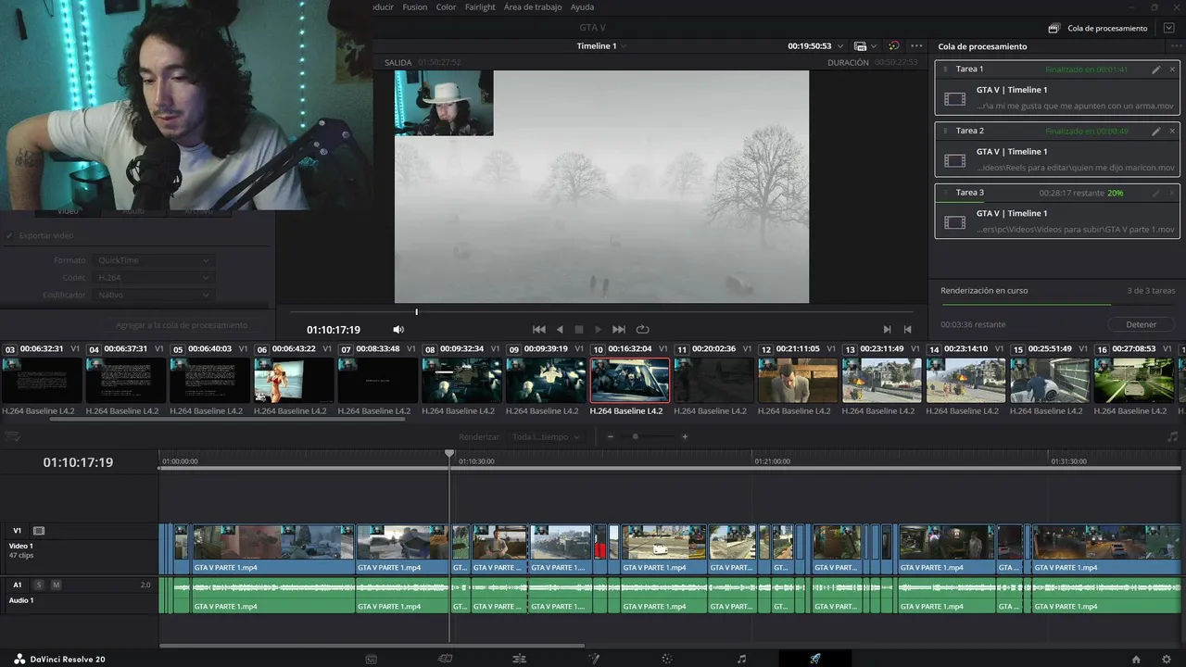Viewport: 1186px width, 667px height.
Task: Select the Deliver page rocket icon
Action: [x=815, y=659]
